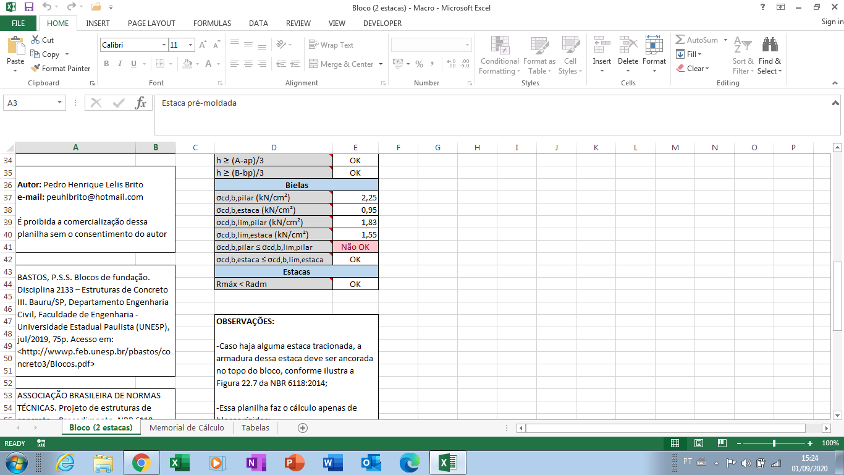844x475 pixels.
Task: Save the workbook with the floppy icon
Action: [29, 7]
